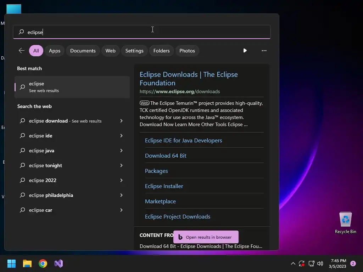Click the play arrow icon beside filters

click(245, 50)
